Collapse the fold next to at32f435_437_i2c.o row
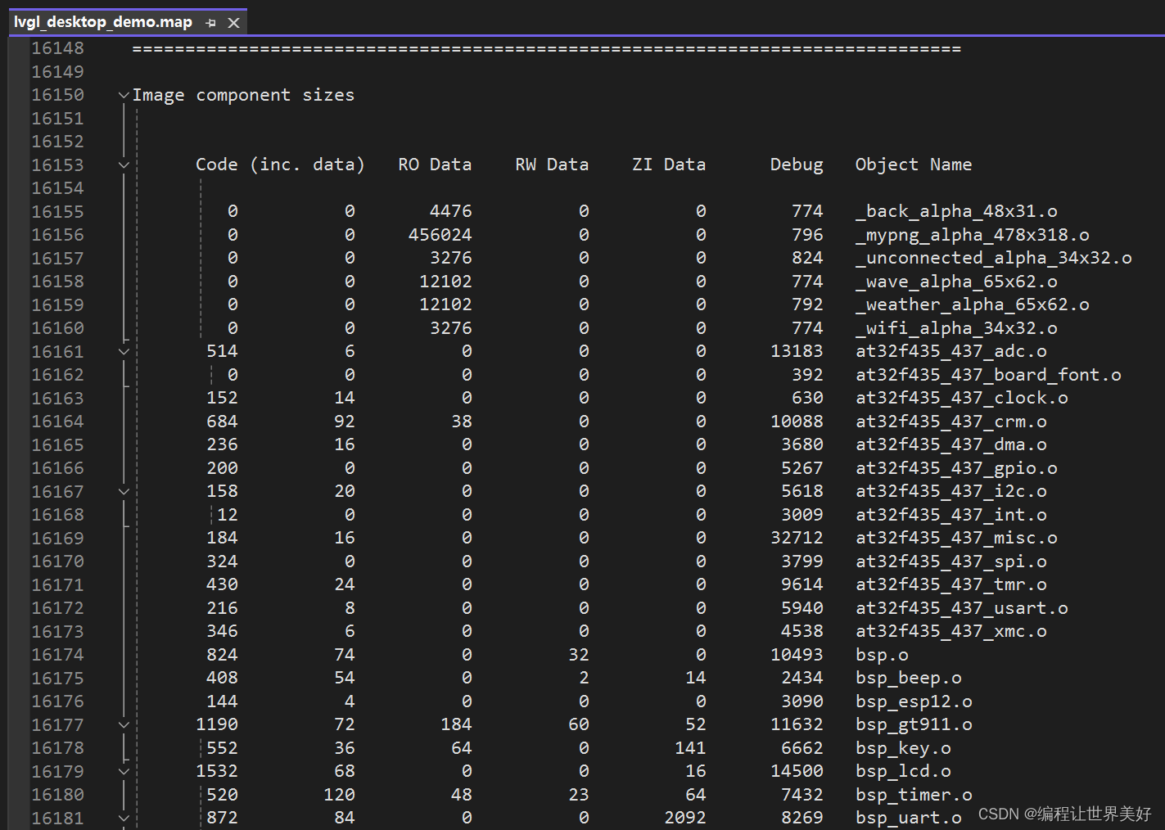Viewport: 1165px width, 830px height. click(123, 490)
